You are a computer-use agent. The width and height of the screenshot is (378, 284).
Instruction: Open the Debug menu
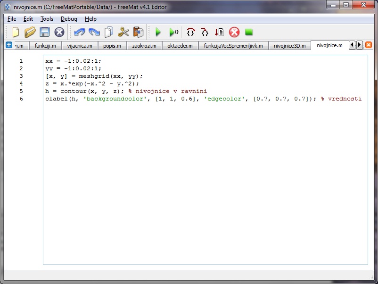pos(69,19)
